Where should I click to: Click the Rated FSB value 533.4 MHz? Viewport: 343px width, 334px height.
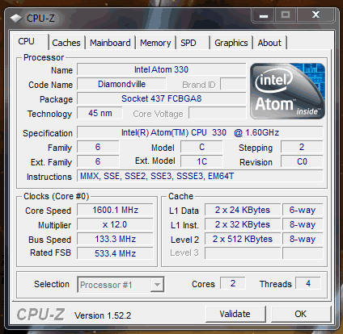115,253
